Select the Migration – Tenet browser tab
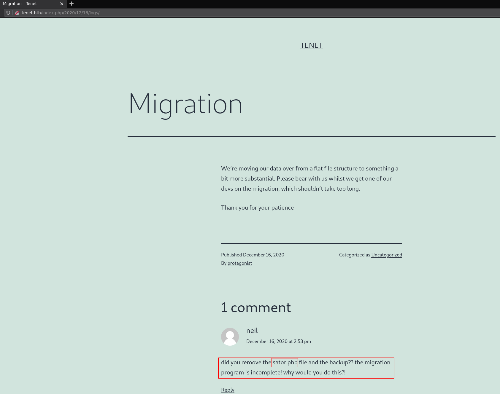This screenshot has height=394, width=500. click(x=30, y=4)
